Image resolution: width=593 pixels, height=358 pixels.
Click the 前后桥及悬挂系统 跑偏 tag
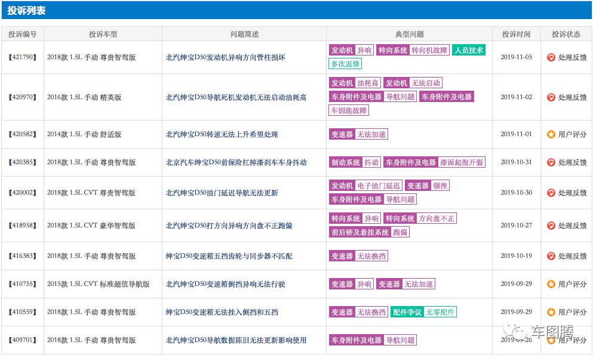point(369,232)
